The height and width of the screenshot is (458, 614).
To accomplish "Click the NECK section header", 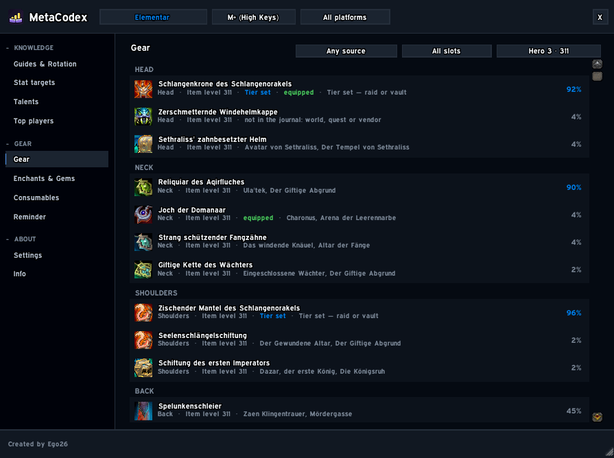I will tap(144, 167).
